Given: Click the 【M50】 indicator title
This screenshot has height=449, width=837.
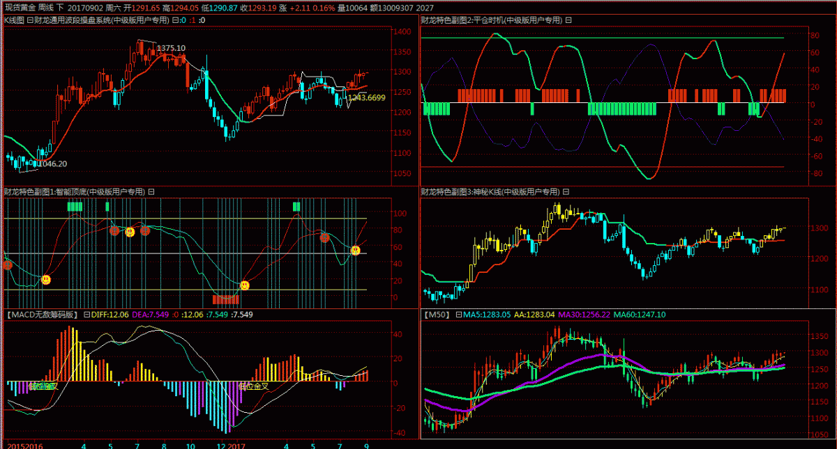Looking at the screenshot, I should tap(437, 315).
